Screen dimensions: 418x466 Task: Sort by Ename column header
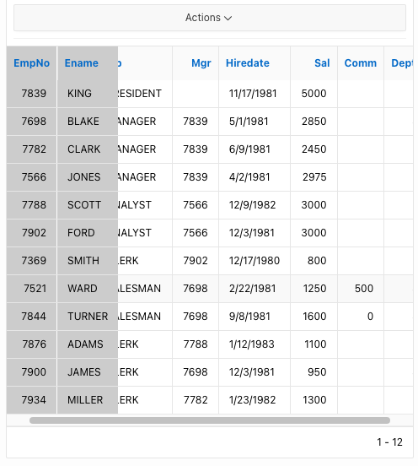click(81, 63)
